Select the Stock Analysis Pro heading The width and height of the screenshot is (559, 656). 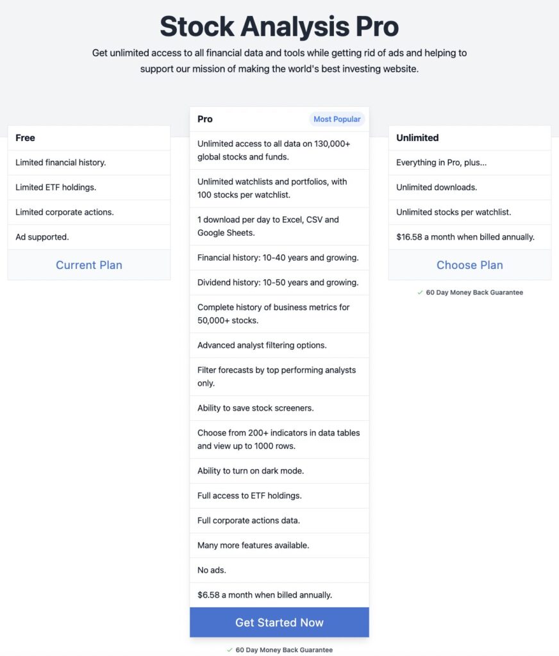click(x=279, y=27)
